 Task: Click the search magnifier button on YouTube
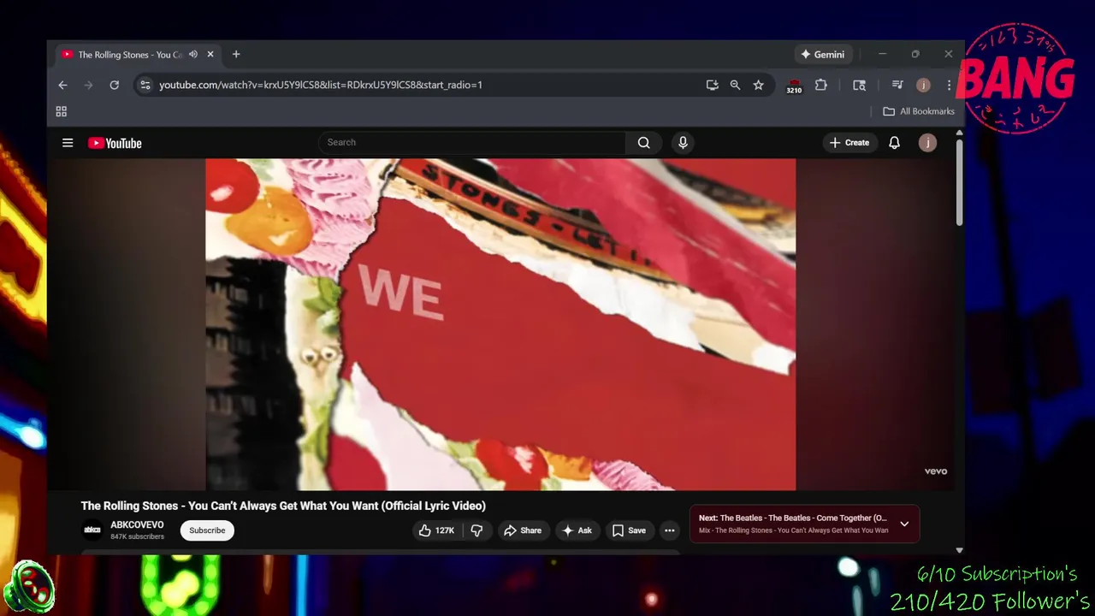643,143
